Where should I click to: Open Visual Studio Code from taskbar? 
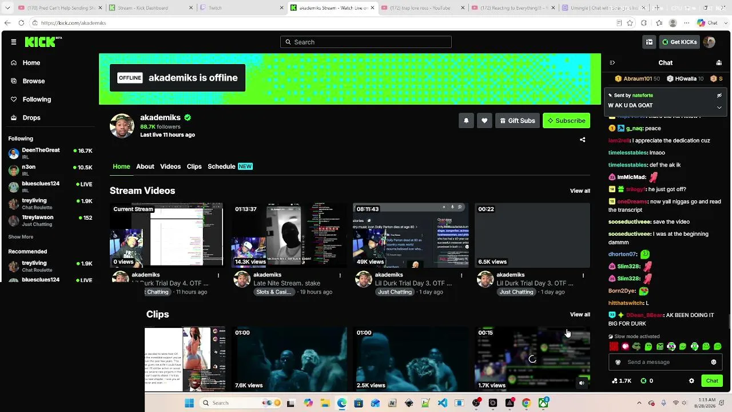click(x=443, y=403)
